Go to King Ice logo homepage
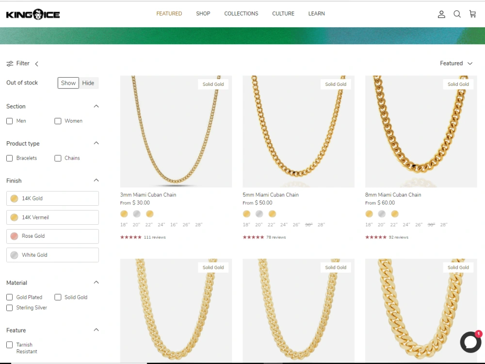Viewport: 485px width, 364px height. [x=33, y=14]
